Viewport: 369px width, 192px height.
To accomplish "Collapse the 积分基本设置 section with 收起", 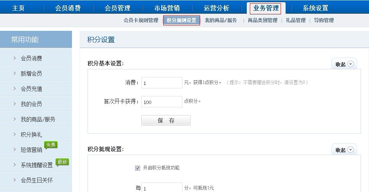I will click(x=344, y=64).
